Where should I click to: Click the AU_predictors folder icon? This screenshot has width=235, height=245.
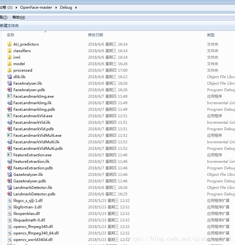(9, 44)
